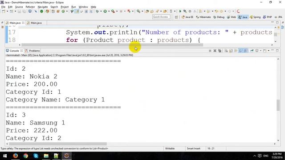Toggle Mark Occurrences in toolbar

pos(77,11)
